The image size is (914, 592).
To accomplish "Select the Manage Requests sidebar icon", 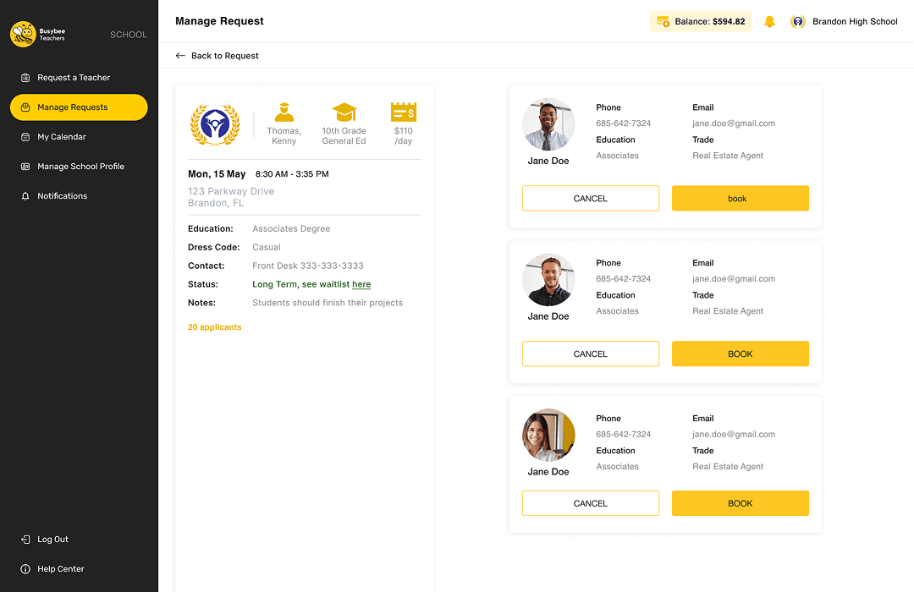I will [25, 107].
